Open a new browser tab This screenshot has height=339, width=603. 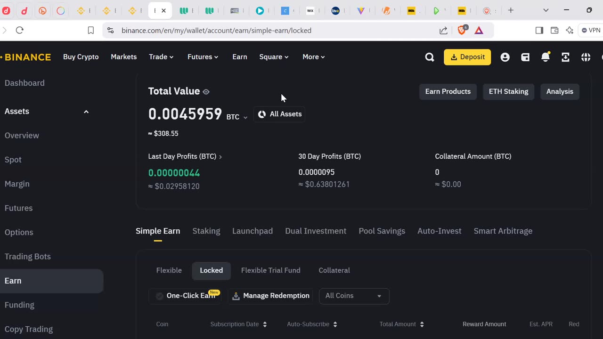[511, 10]
